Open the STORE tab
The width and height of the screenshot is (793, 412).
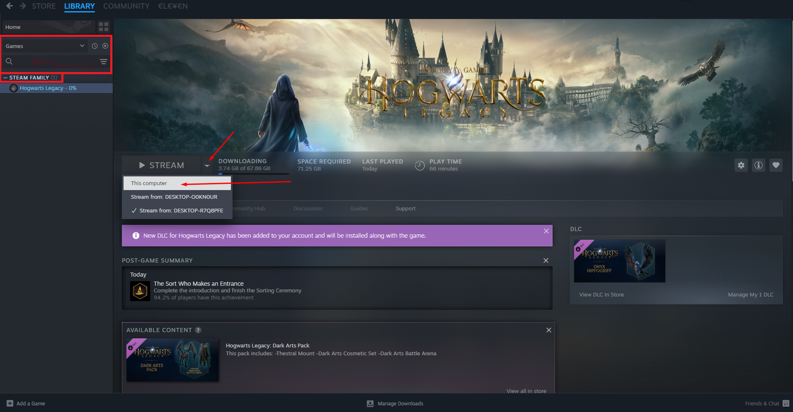click(44, 6)
